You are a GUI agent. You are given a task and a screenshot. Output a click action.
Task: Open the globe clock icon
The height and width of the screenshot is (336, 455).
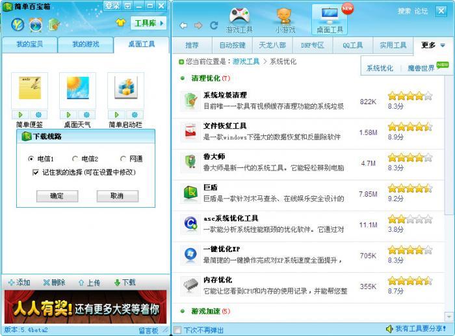point(36,25)
